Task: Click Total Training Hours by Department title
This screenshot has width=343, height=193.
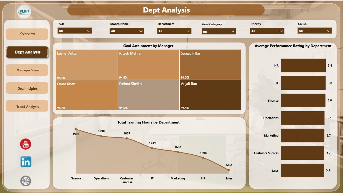Action: (148, 122)
